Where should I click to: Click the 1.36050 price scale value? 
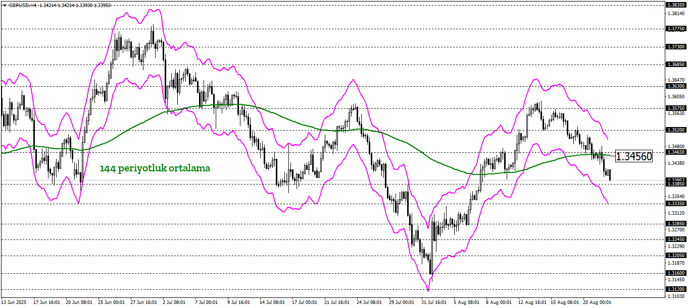[x=676, y=96]
